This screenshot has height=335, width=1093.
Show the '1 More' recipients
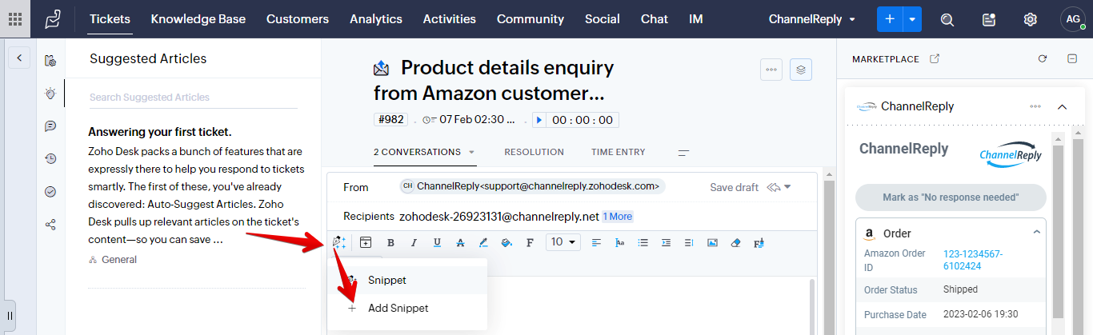pyautogui.click(x=618, y=217)
